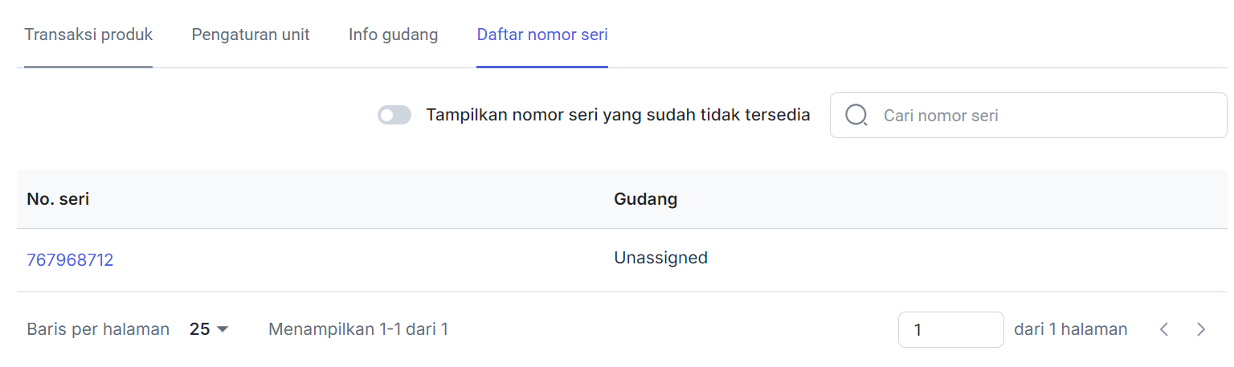Click the page number input box
Viewport: 1234px width, 367px height.
point(951,329)
